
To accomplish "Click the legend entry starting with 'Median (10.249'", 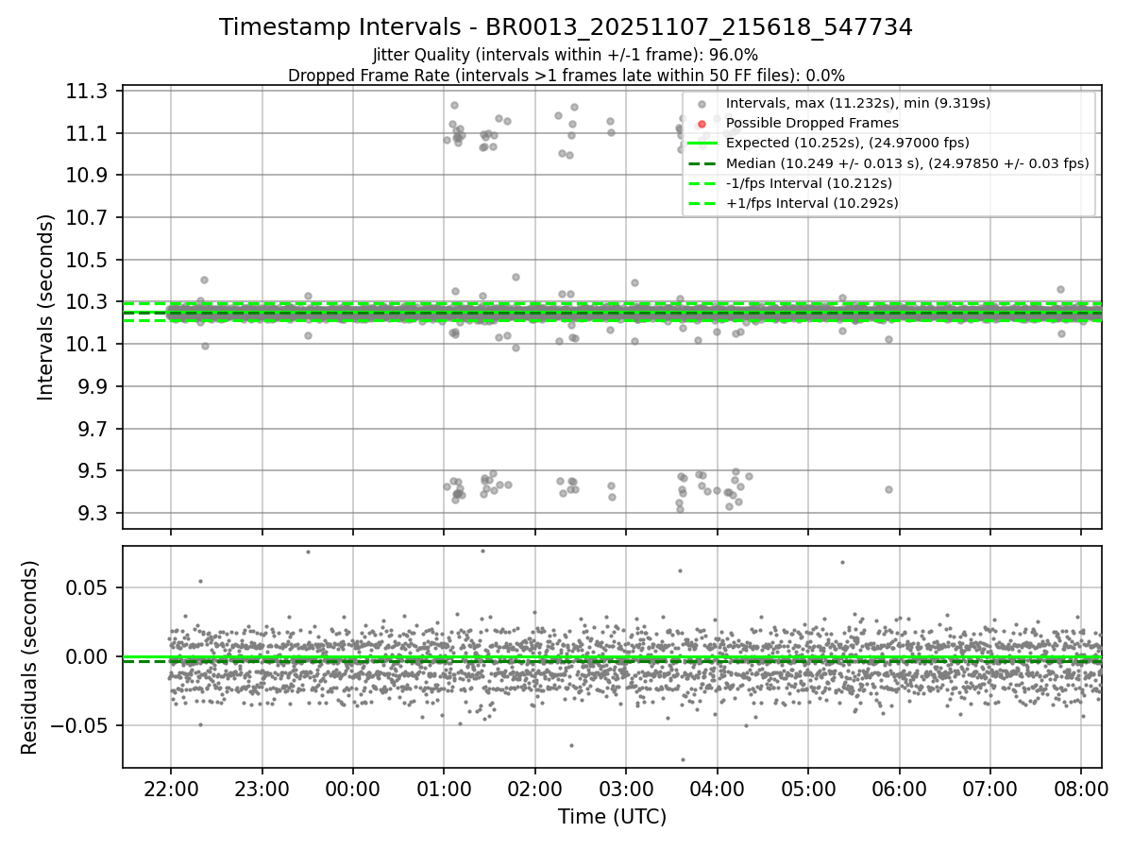I will pyautogui.click(x=907, y=163).
